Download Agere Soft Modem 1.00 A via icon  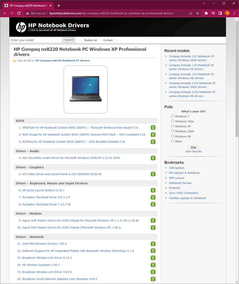153,228
